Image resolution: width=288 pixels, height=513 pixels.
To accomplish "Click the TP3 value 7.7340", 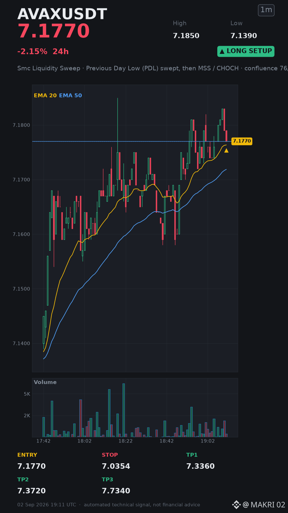I will coord(116,491).
